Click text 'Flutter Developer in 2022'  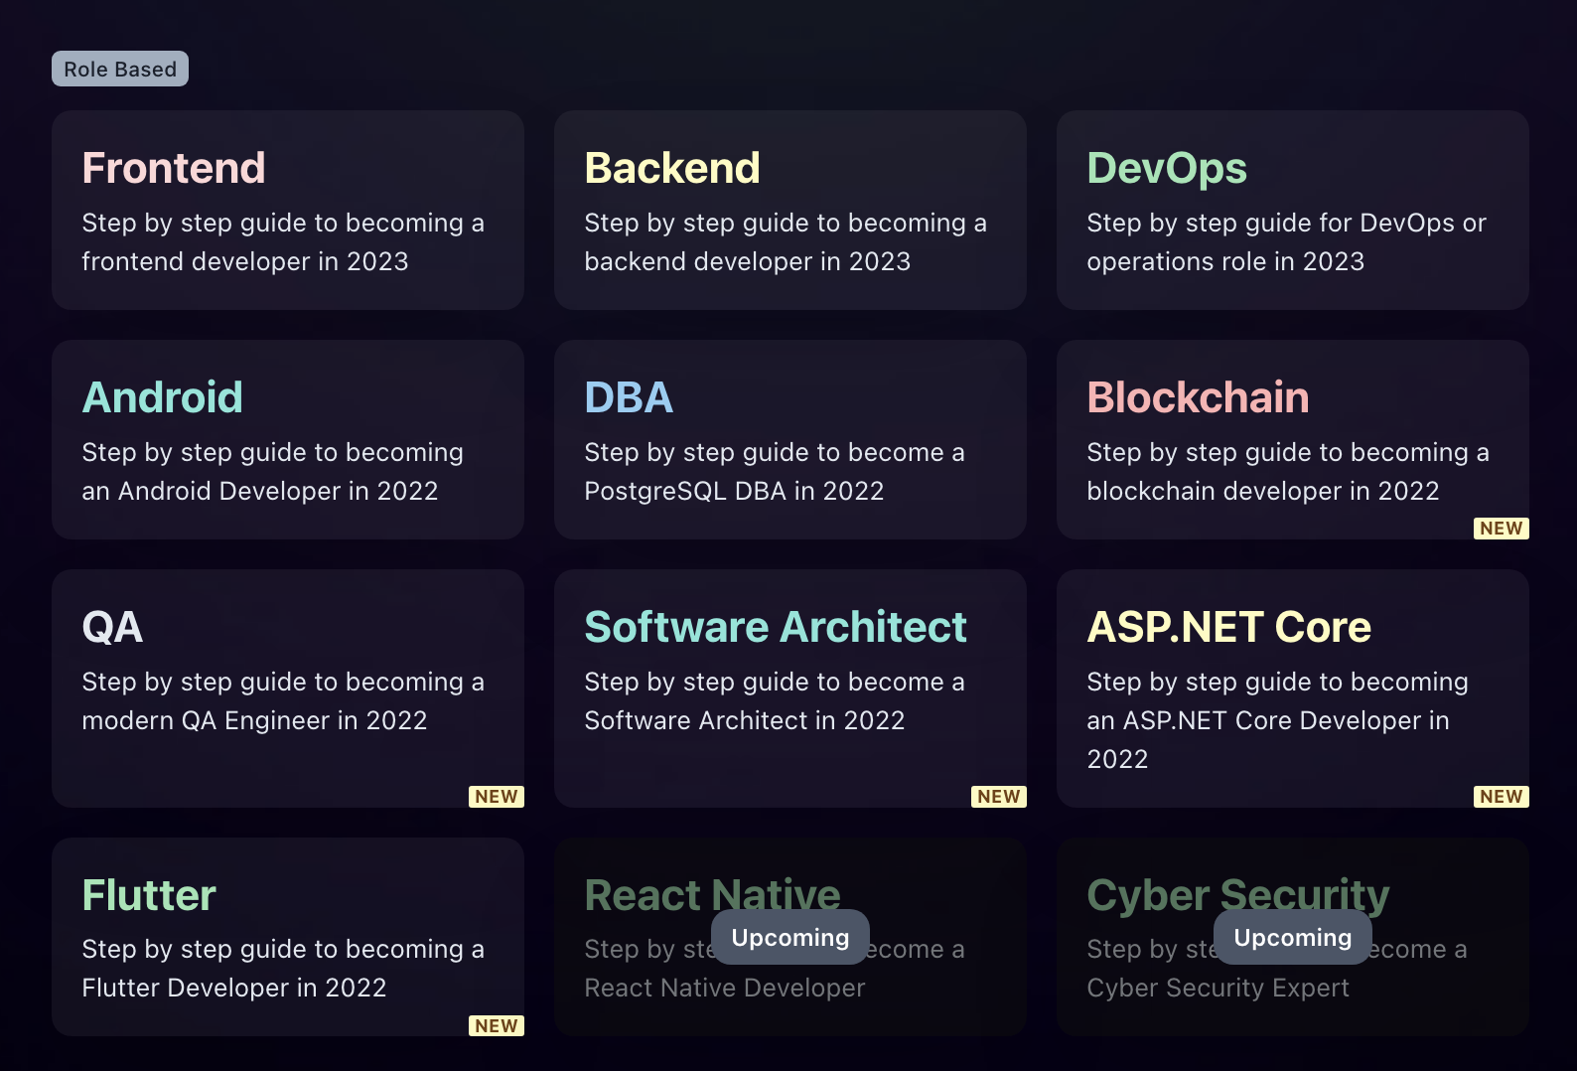234,988
